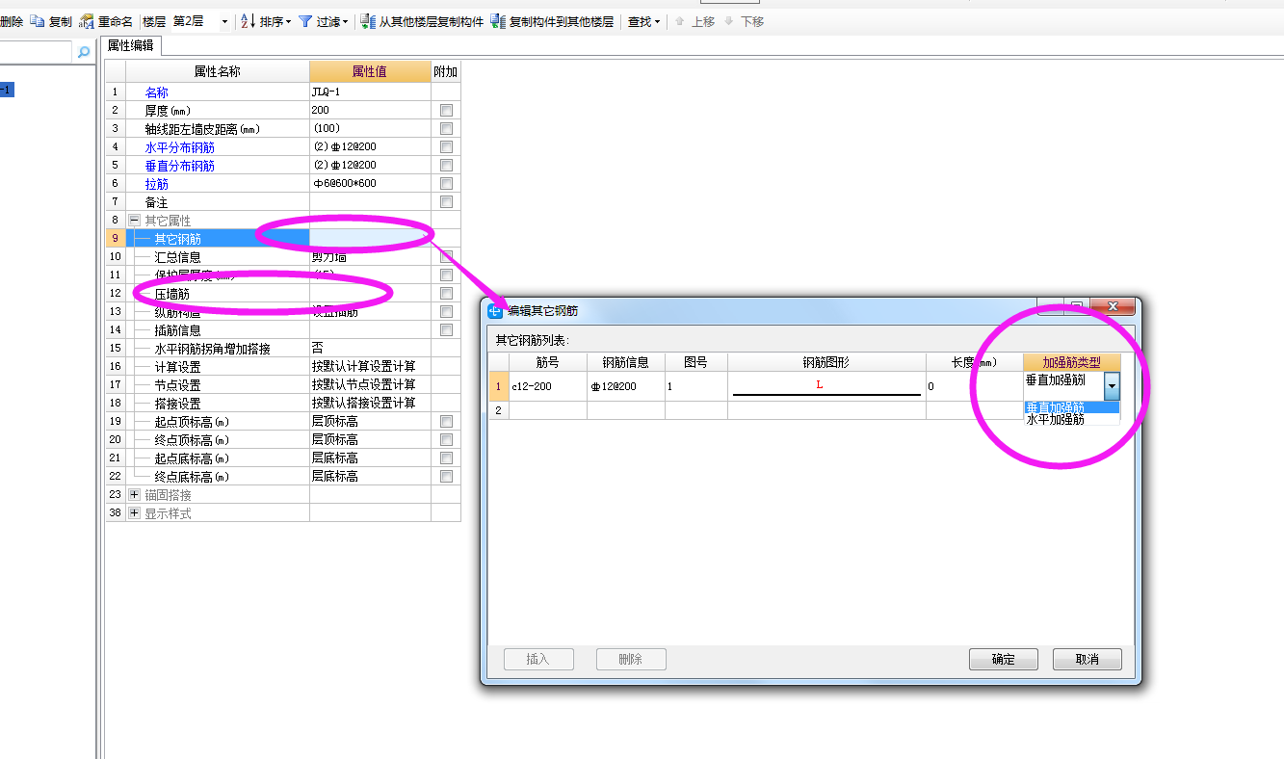Viewport: 1284px width, 759px height.
Task: Click the 下移 move-down arrow
Action: pos(744,21)
